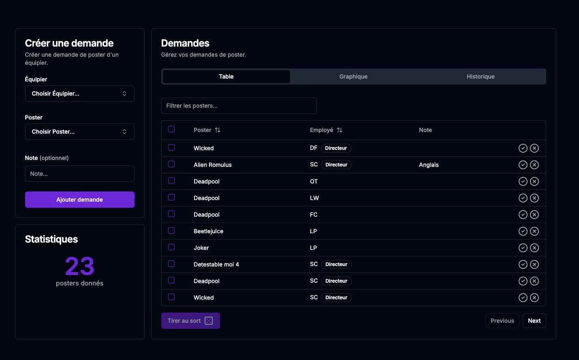Screen dimensions: 579x360
Task: Go to the Previous page
Action: [x=502, y=321]
